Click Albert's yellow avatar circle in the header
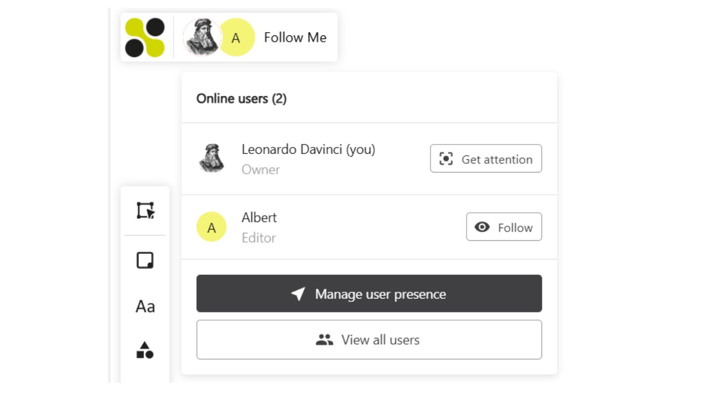701x394 pixels. [x=237, y=38]
